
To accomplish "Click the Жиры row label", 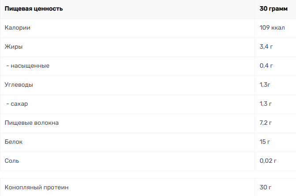I will pos(14,46).
